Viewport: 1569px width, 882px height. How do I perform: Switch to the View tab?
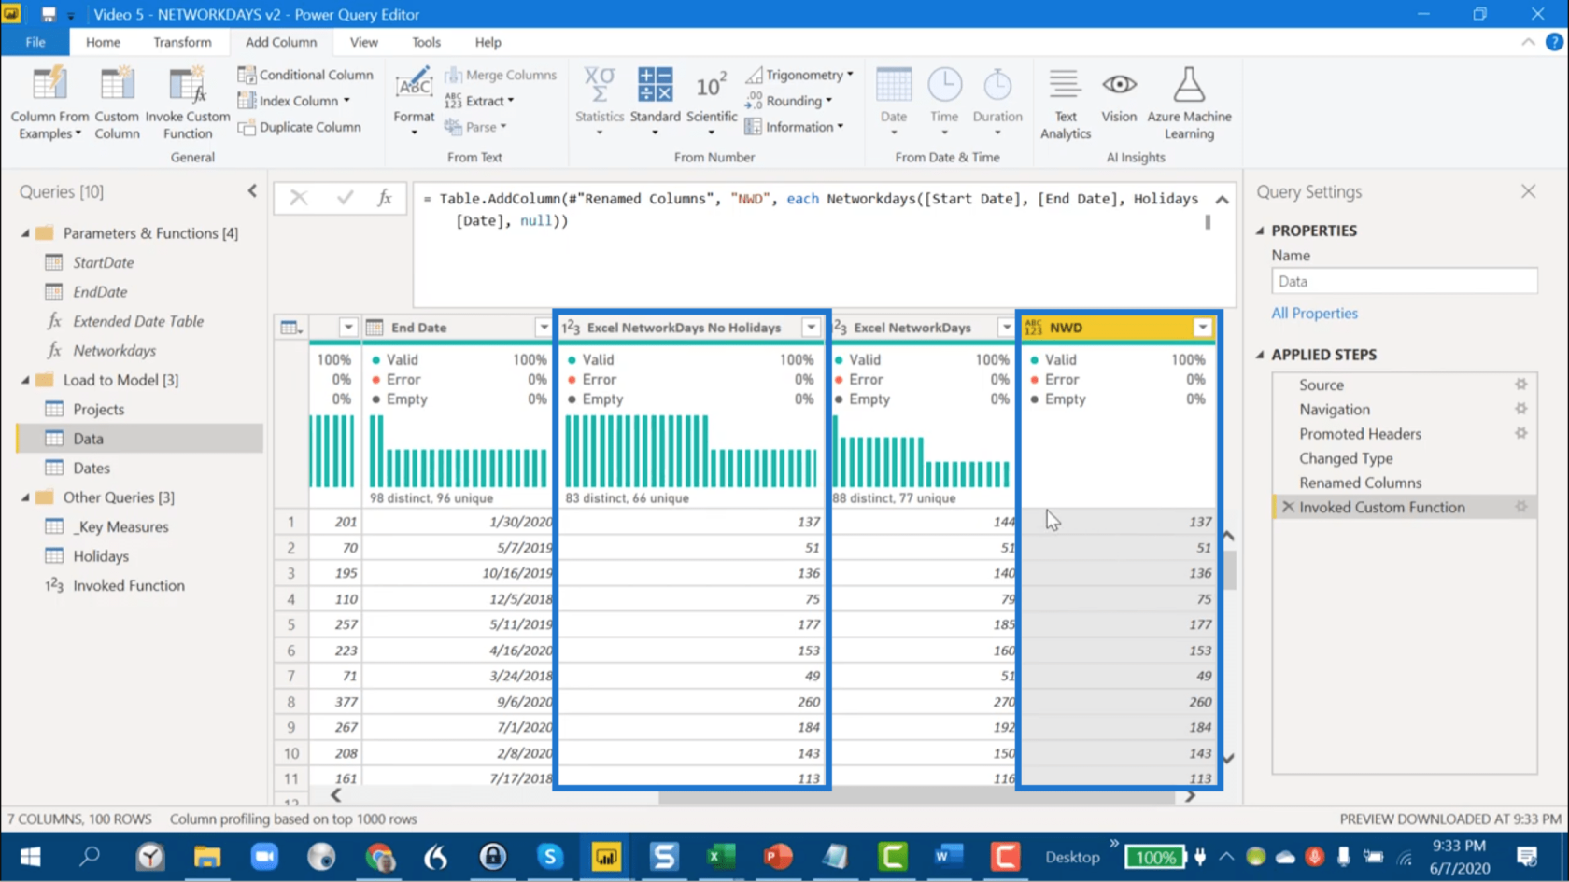363,42
